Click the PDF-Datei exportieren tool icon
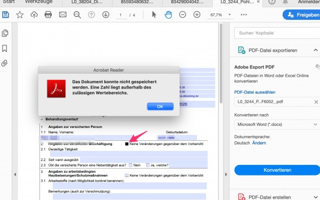Image resolution: width=320 pixels, height=200 pixels. point(242,50)
